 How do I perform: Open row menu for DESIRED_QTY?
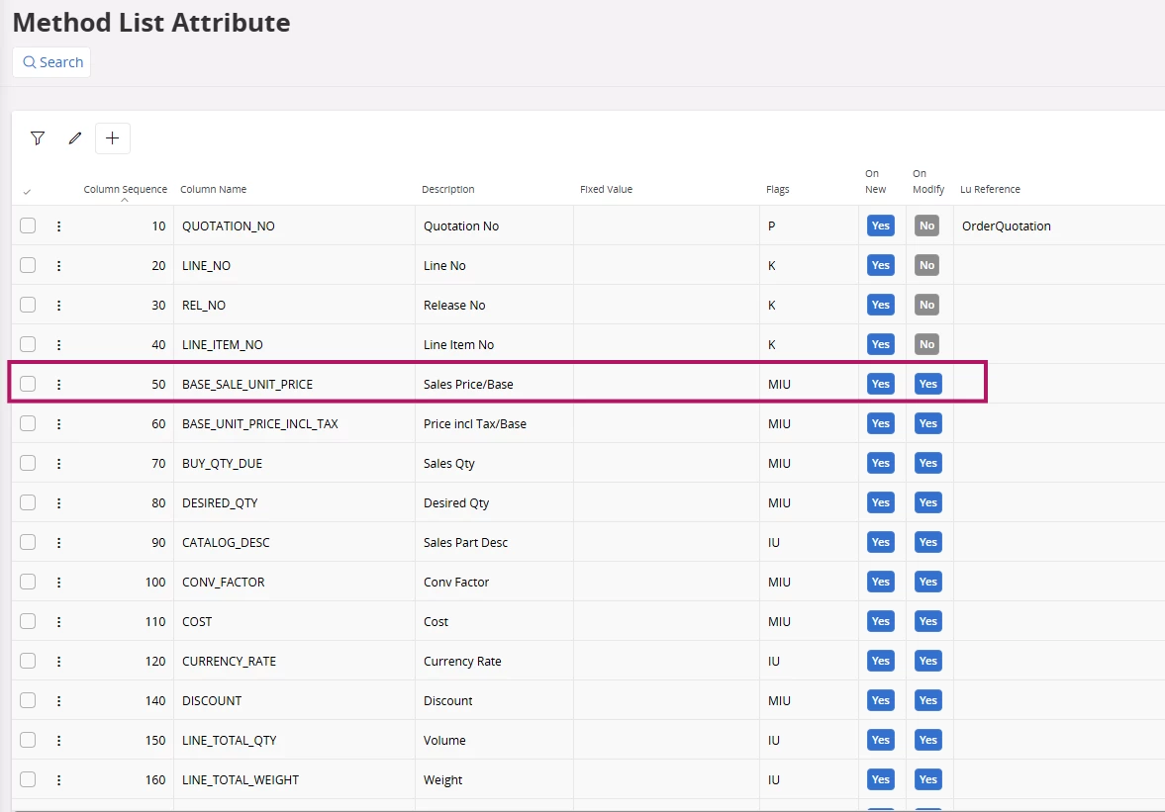58,503
